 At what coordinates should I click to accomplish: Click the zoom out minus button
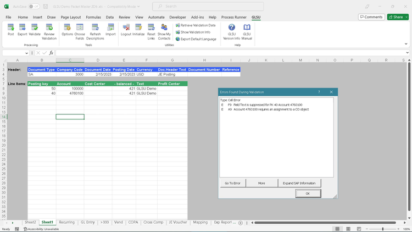(x=367, y=229)
